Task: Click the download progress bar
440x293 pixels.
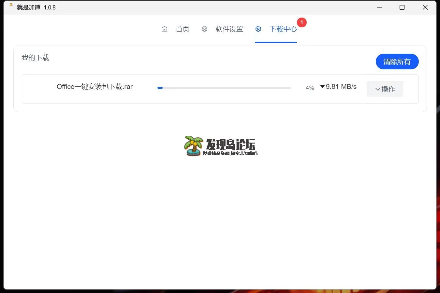Action: [224, 88]
